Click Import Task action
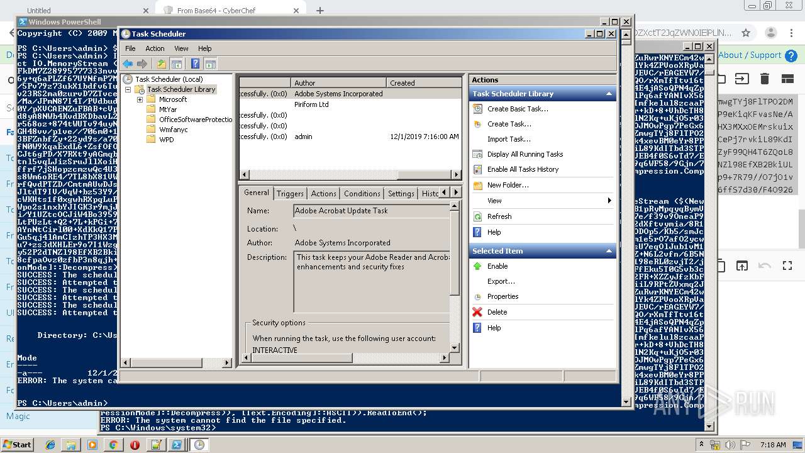Viewport: 805px width, 453px height. tap(509, 139)
